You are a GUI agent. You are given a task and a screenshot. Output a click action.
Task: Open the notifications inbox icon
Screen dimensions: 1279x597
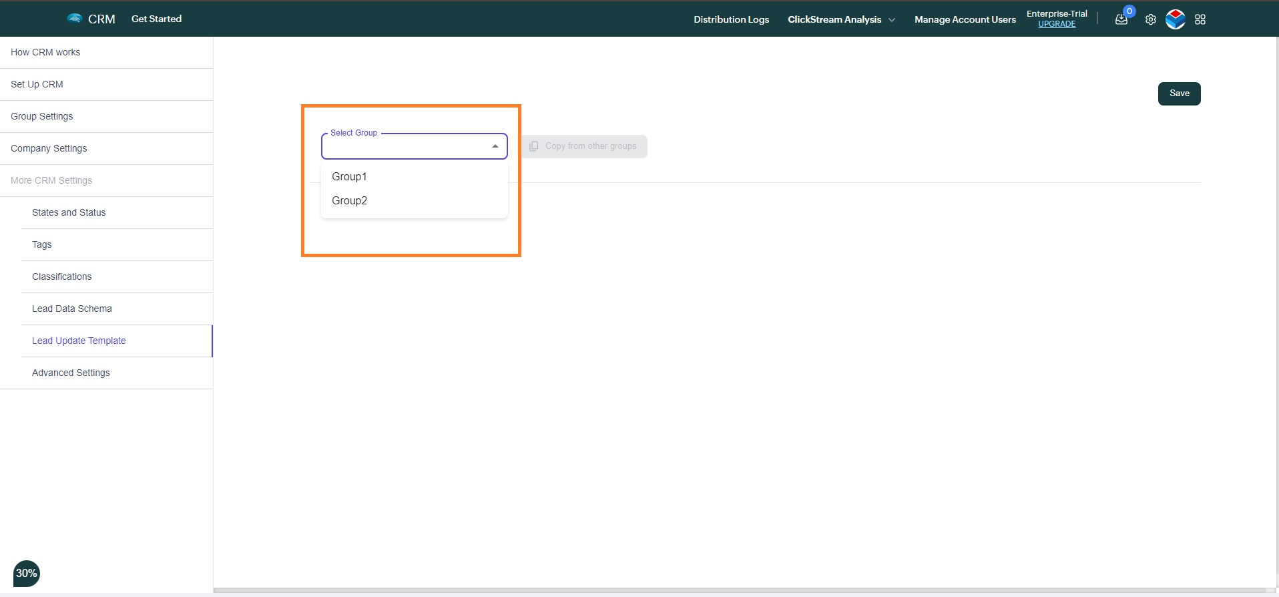point(1121,19)
